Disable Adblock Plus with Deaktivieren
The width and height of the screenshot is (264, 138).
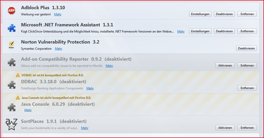[224, 14]
